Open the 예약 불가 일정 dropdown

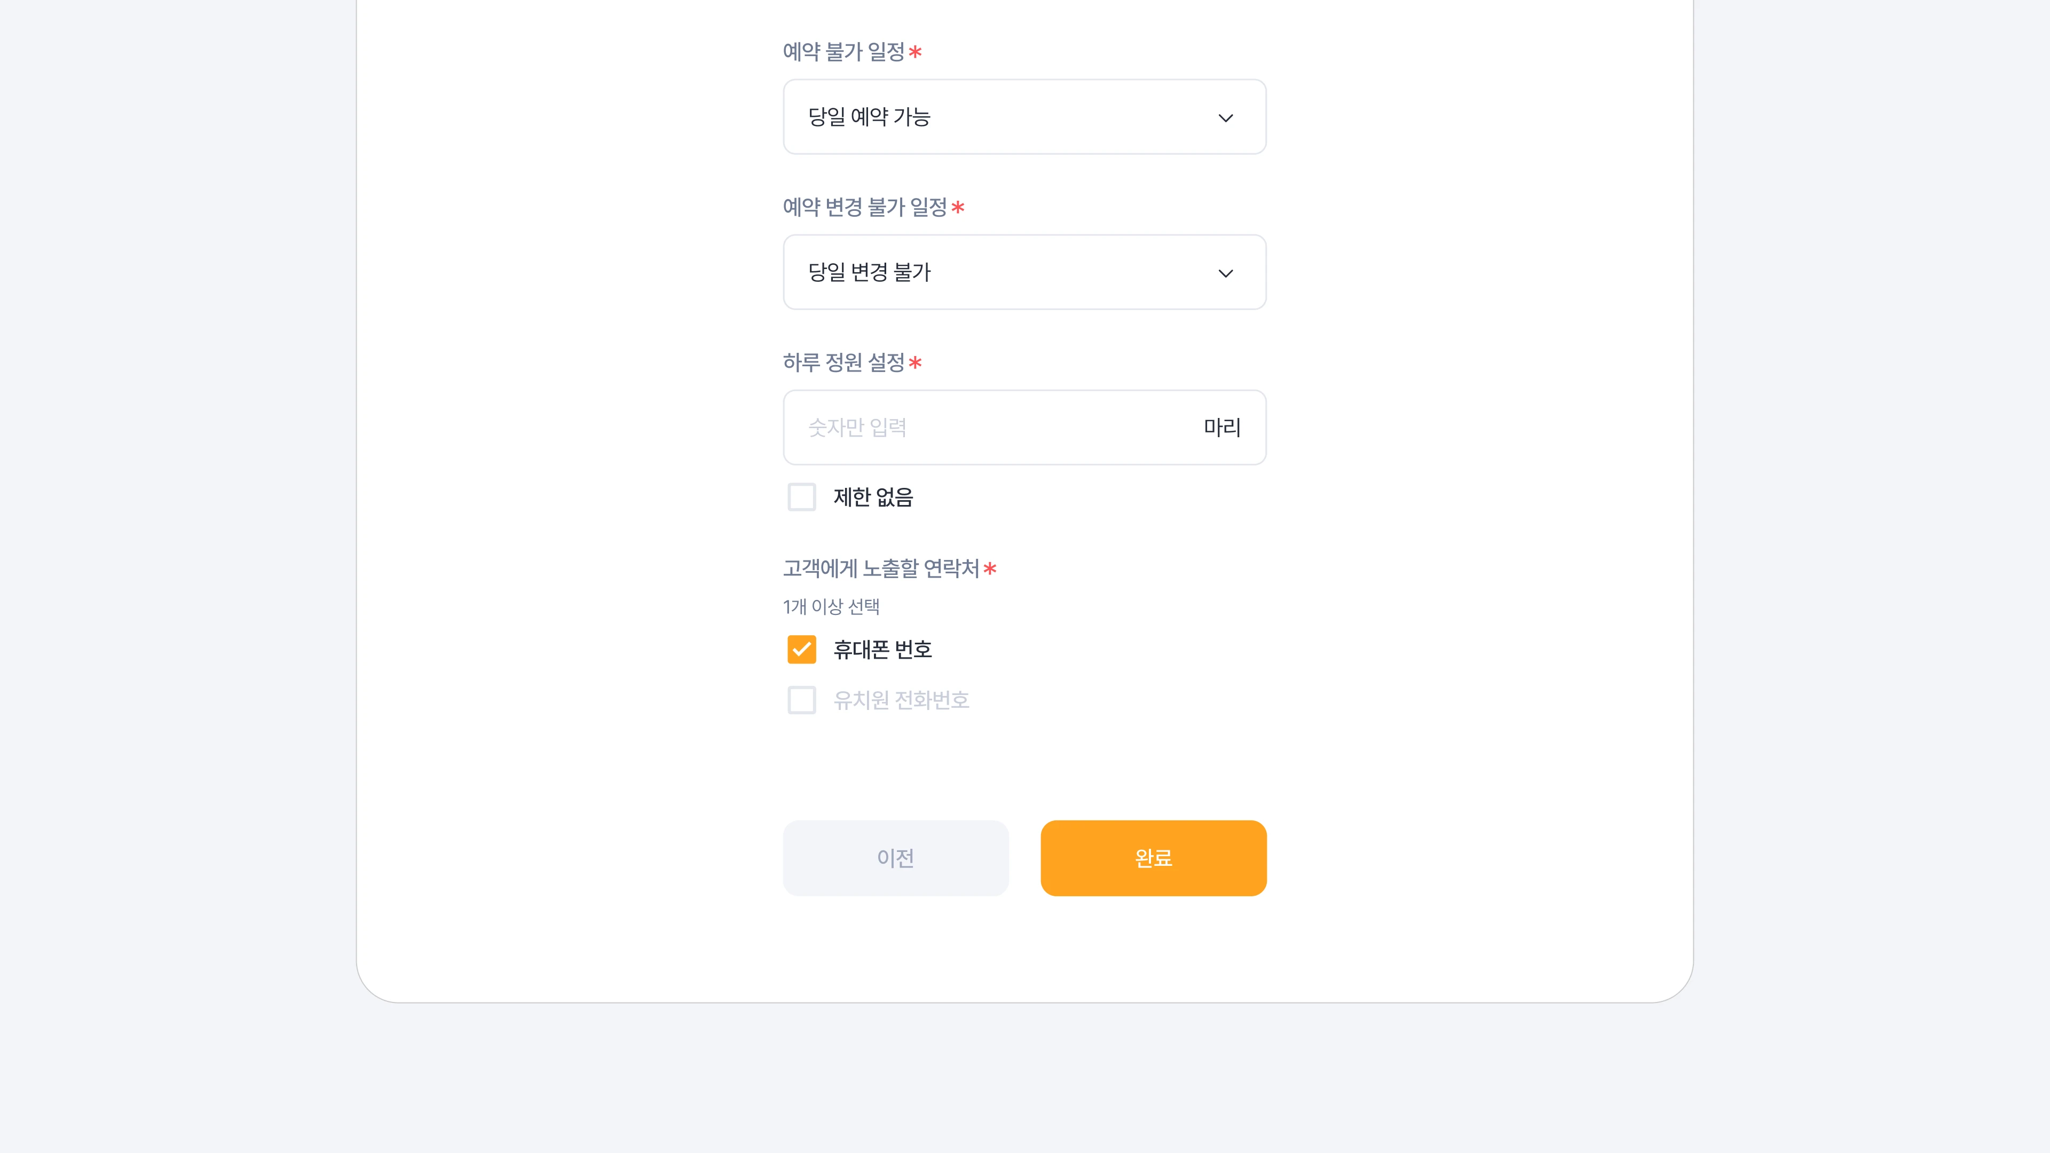coord(1024,117)
